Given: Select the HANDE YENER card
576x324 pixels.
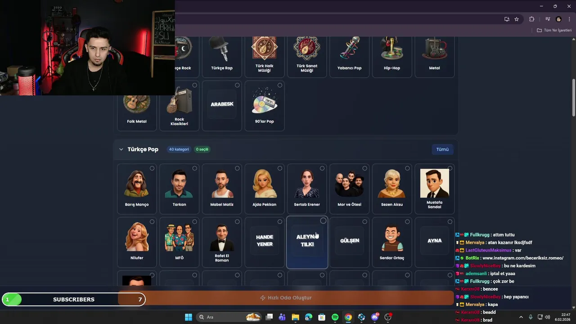Looking at the screenshot, I should point(264,242).
